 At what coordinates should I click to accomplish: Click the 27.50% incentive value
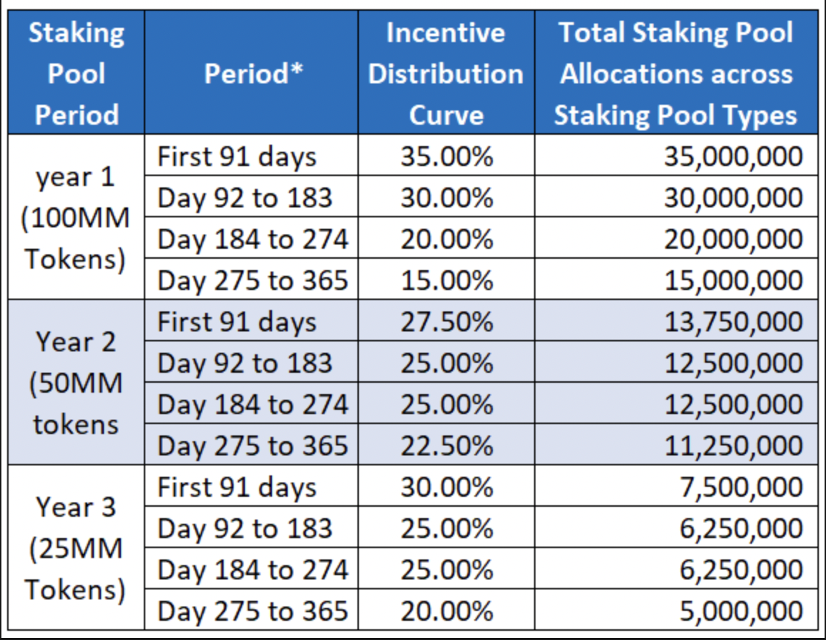point(446,321)
